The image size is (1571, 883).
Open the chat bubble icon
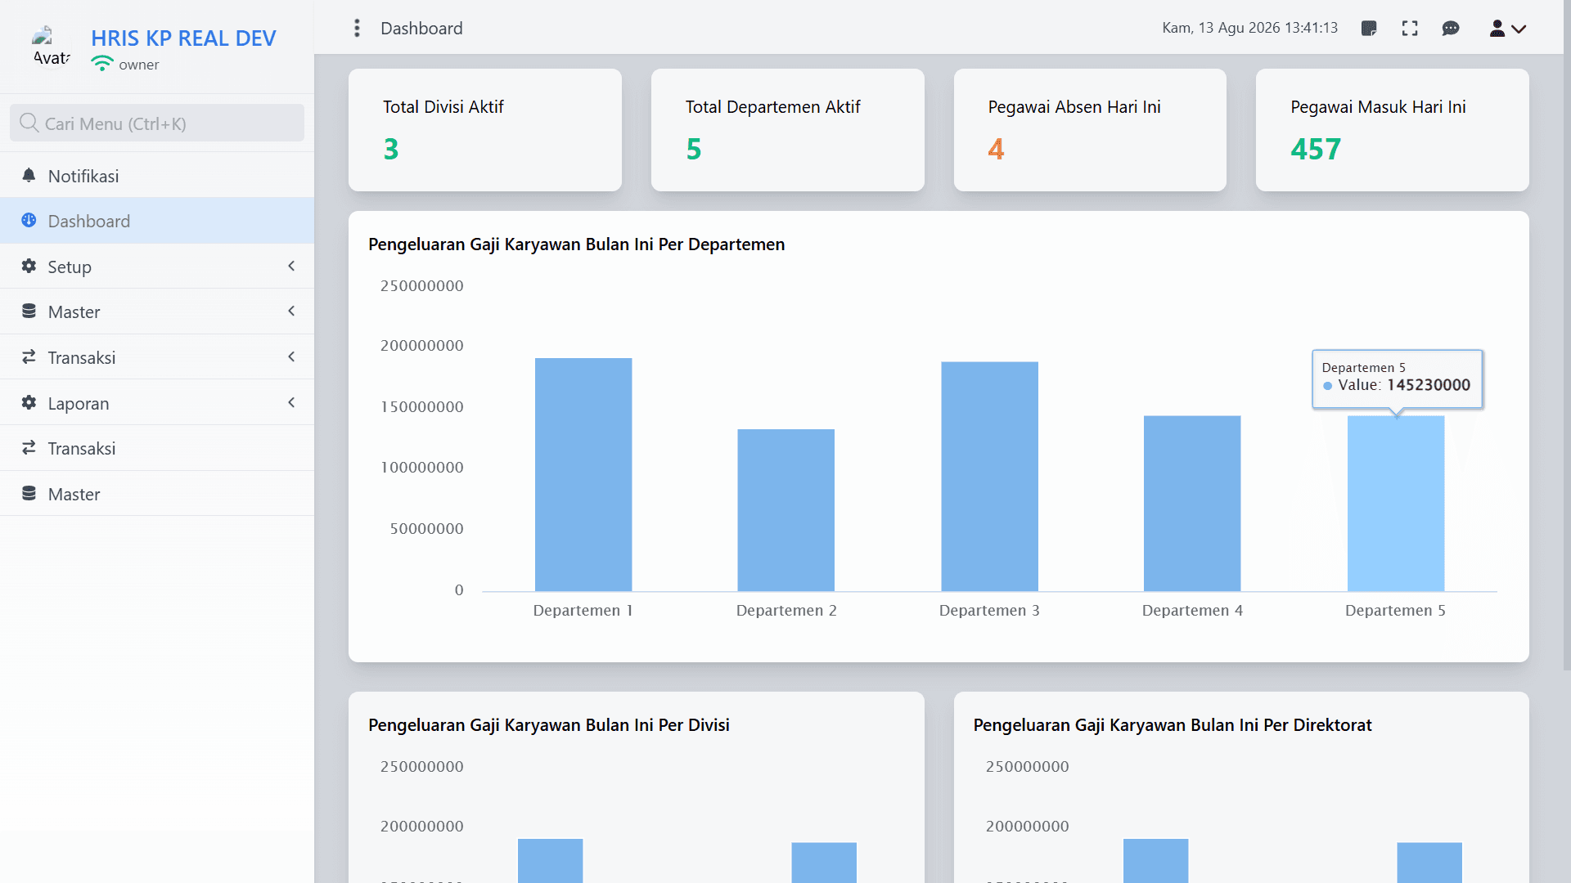[1451, 28]
